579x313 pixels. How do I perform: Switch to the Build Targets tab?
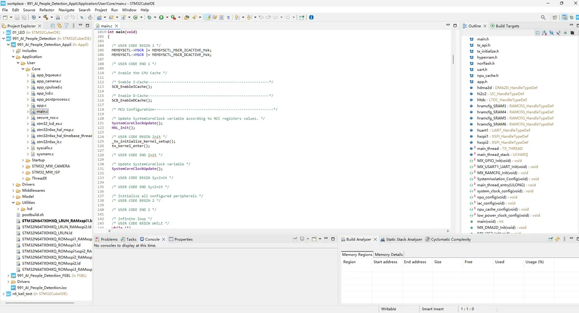[505, 26]
